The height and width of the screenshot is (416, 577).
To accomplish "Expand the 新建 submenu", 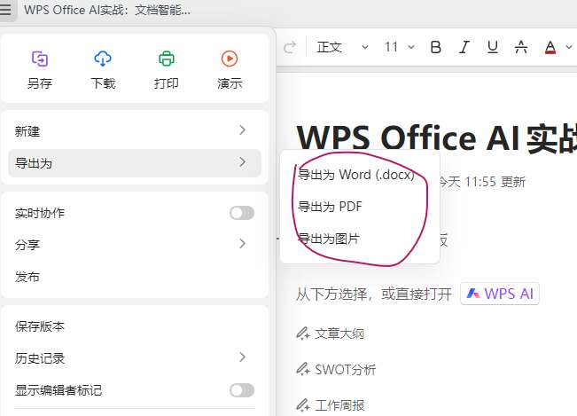I will (135, 130).
